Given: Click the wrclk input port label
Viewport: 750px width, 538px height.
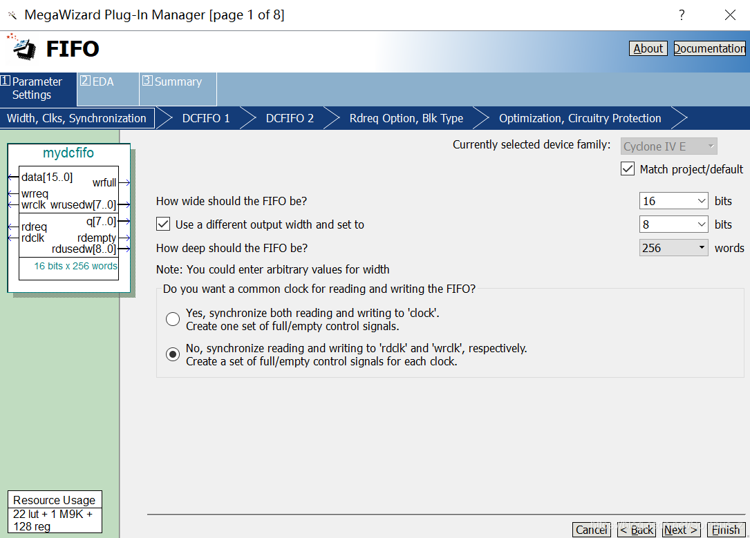Looking at the screenshot, I should point(33,205).
